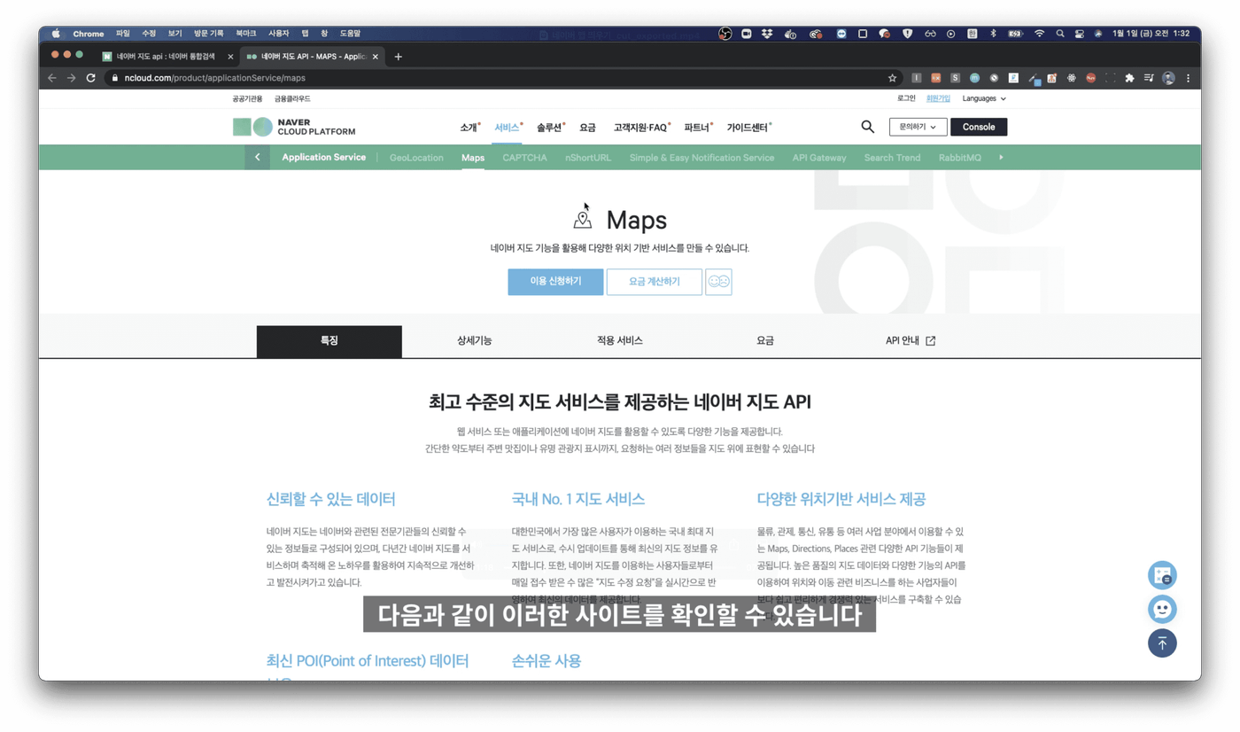Switch to the 네이버 지도 api search browser tab
This screenshot has width=1240, height=732.
tap(166, 57)
